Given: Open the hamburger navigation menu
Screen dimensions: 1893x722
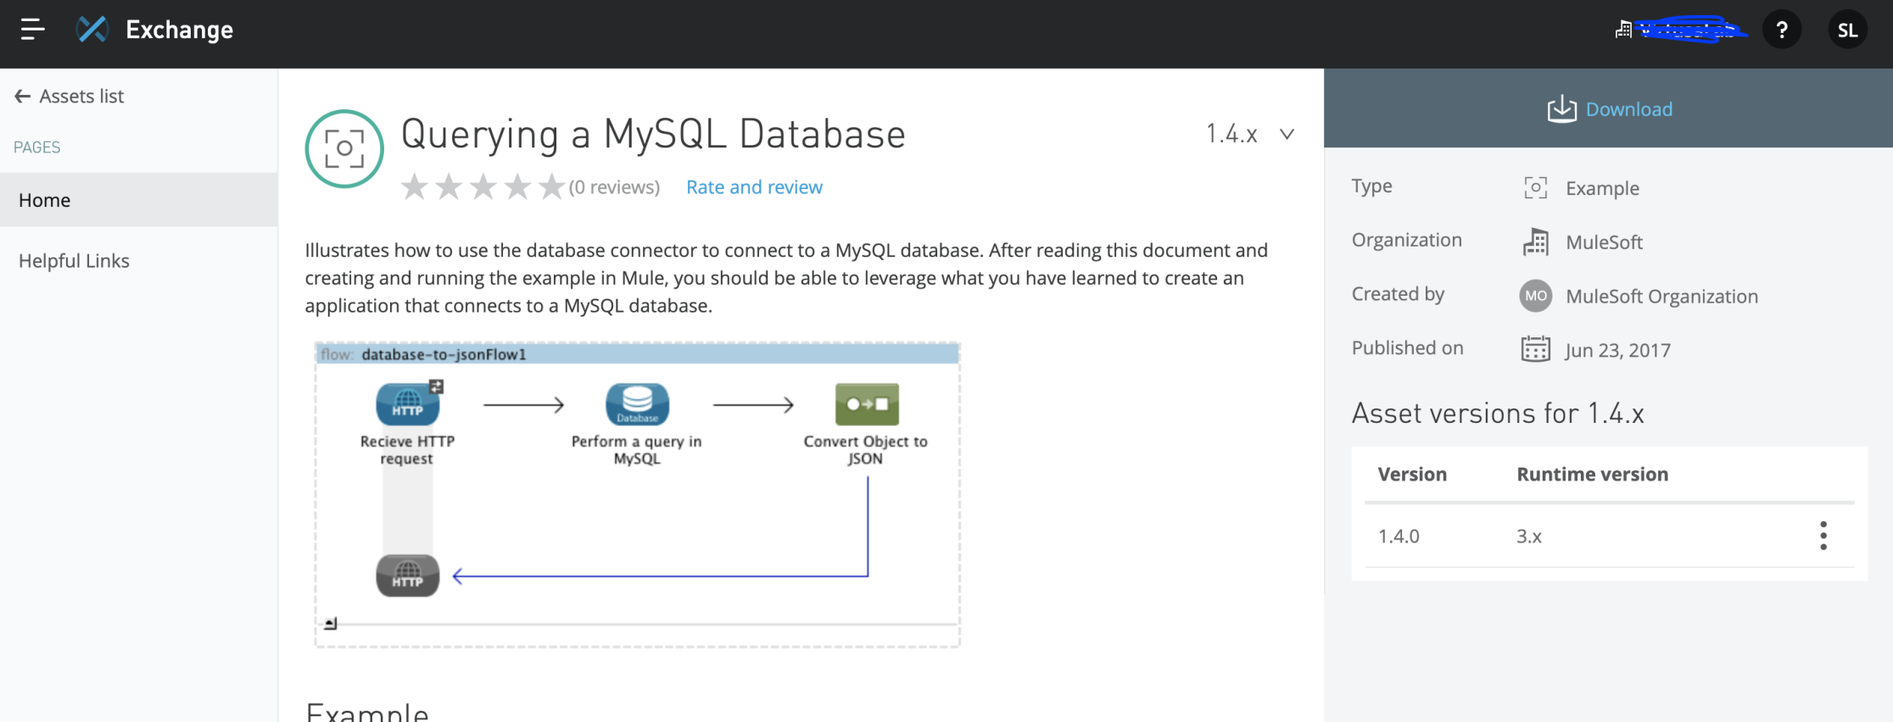Looking at the screenshot, I should point(32,30).
